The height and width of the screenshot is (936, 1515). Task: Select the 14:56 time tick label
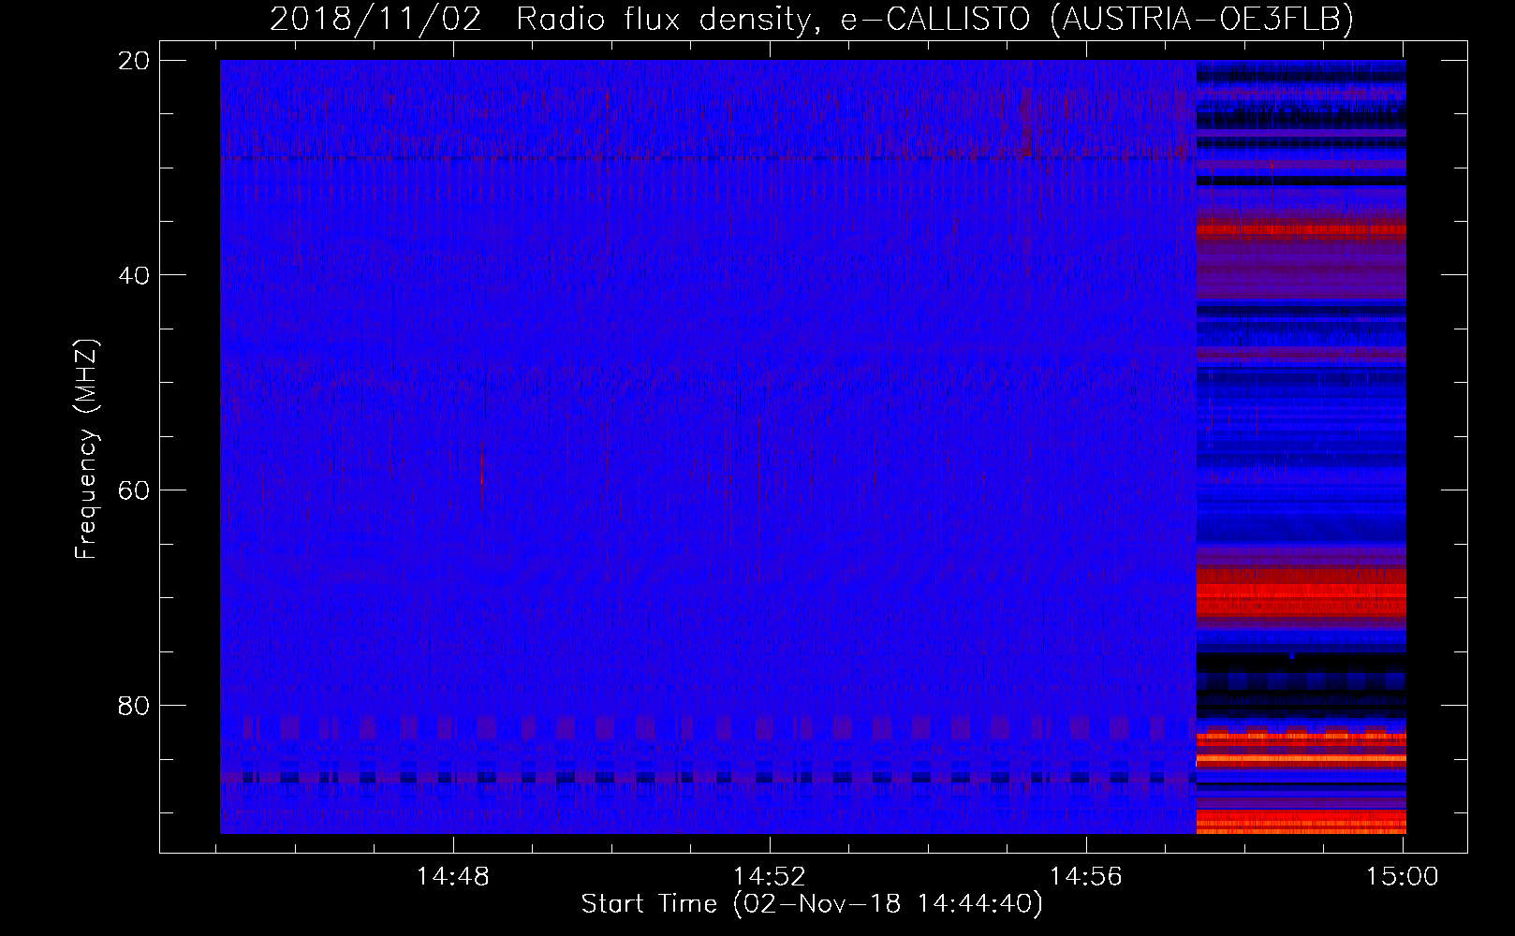[x=1086, y=877]
